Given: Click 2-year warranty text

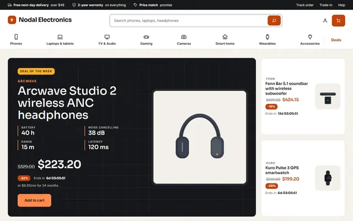Looking at the screenshot, I should tap(90, 5).
